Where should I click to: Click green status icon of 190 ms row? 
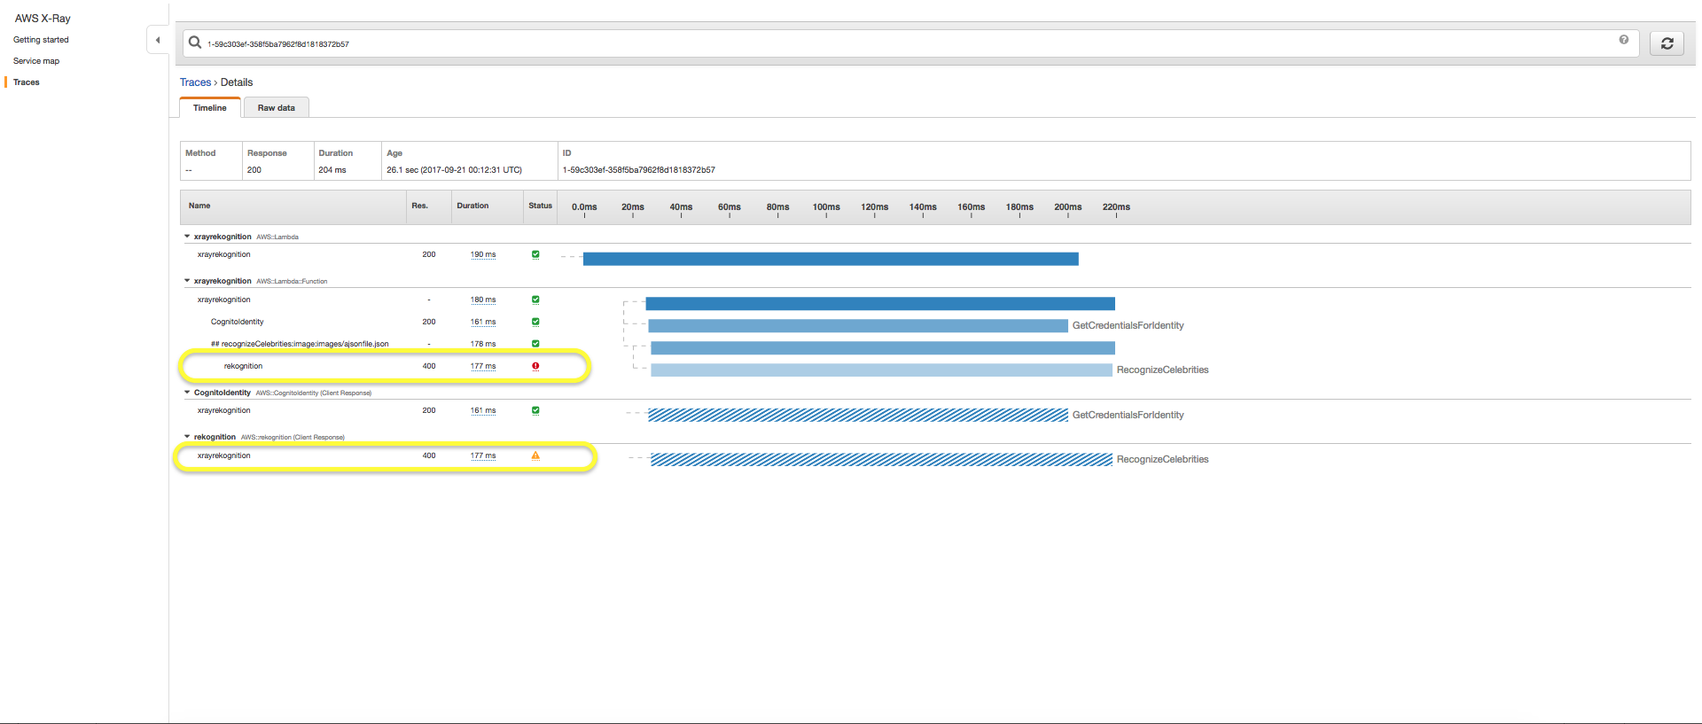(x=535, y=254)
